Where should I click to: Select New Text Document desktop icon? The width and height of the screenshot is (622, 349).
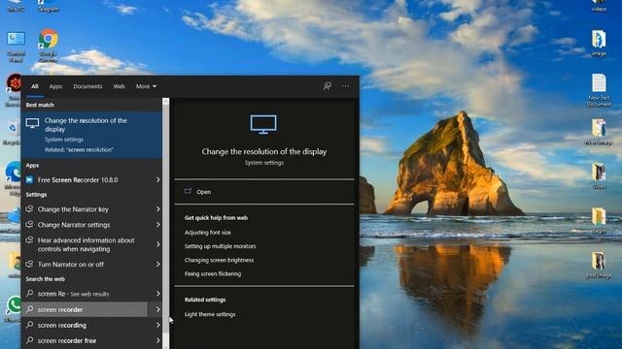(599, 90)
